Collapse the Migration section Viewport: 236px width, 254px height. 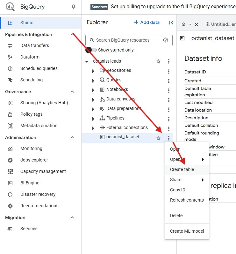72,217
